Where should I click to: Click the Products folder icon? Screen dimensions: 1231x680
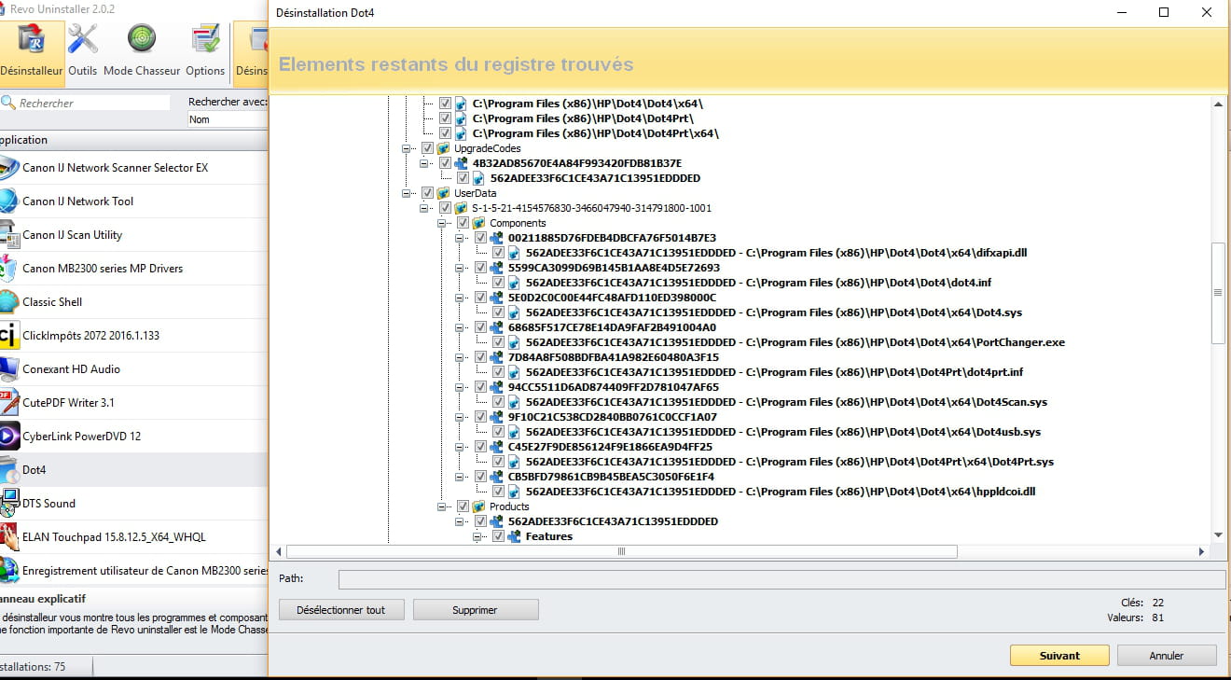479,507
